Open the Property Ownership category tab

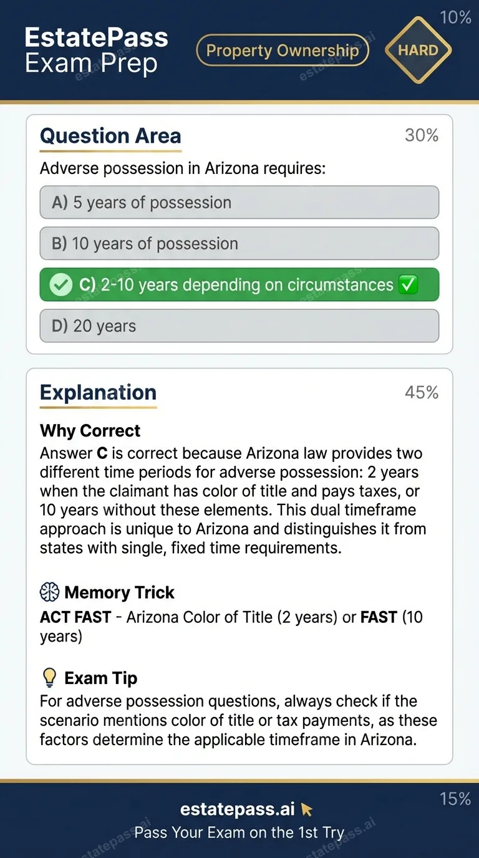[282, 51]
